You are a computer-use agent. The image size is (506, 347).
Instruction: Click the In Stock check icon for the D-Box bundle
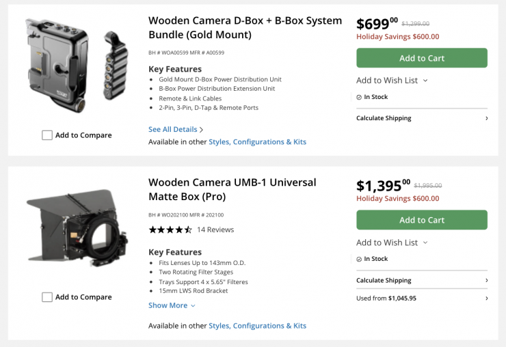(359, 97)
